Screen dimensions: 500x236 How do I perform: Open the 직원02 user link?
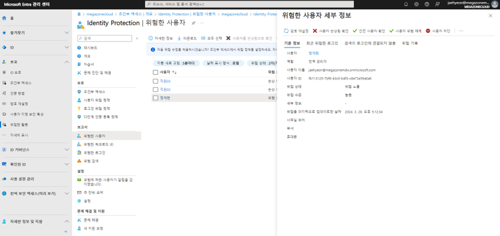coord(165,89)
